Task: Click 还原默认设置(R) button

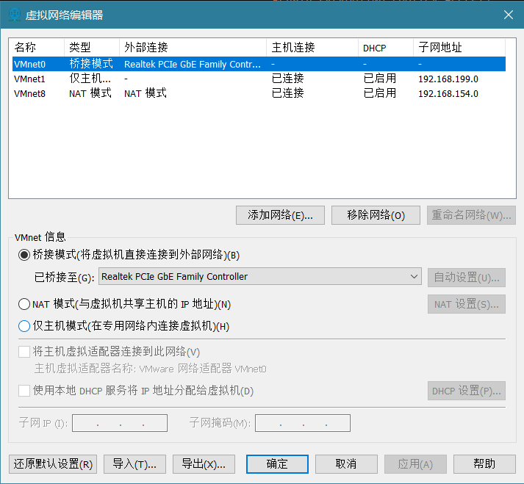Action: tap(53, 464)
